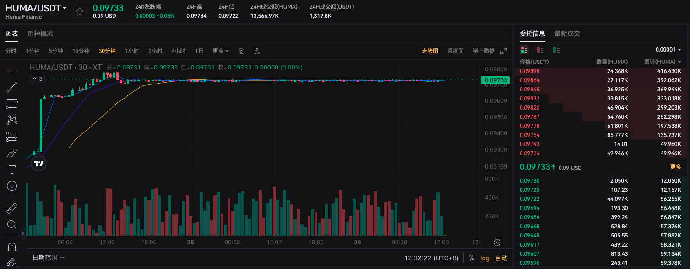690x269 pixels.
Task: Select the measure ruler tool
Action: 11,207
